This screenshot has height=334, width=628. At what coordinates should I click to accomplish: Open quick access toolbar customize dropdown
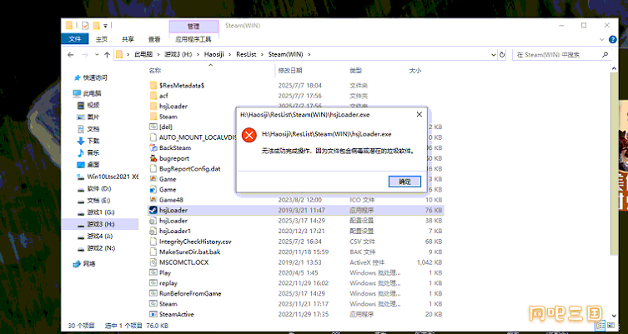(x=105, y=26)
